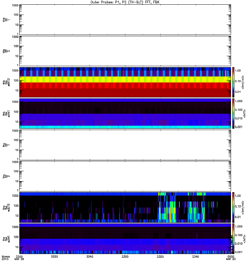
Task: Select the "2220" time axis label
Action: point(54,256)
